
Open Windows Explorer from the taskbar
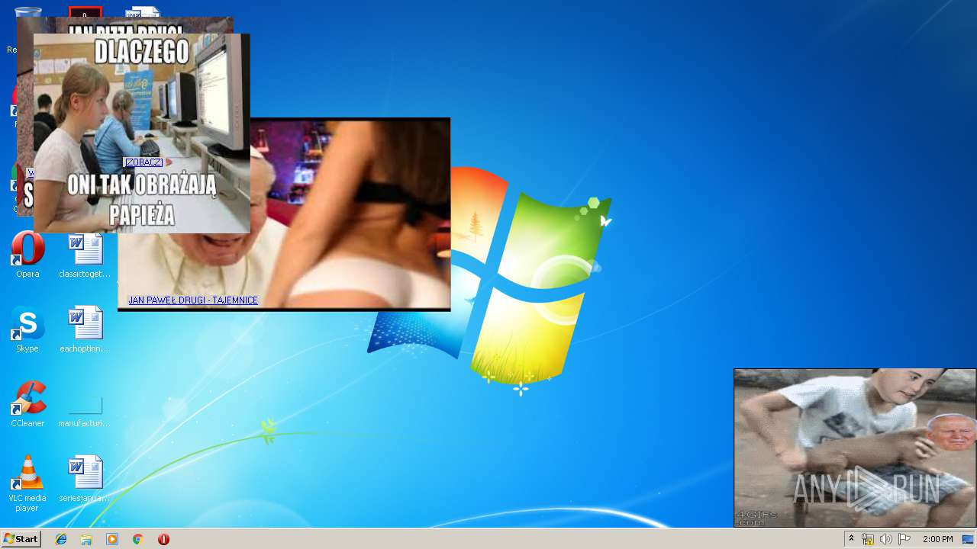click(86, 539)
